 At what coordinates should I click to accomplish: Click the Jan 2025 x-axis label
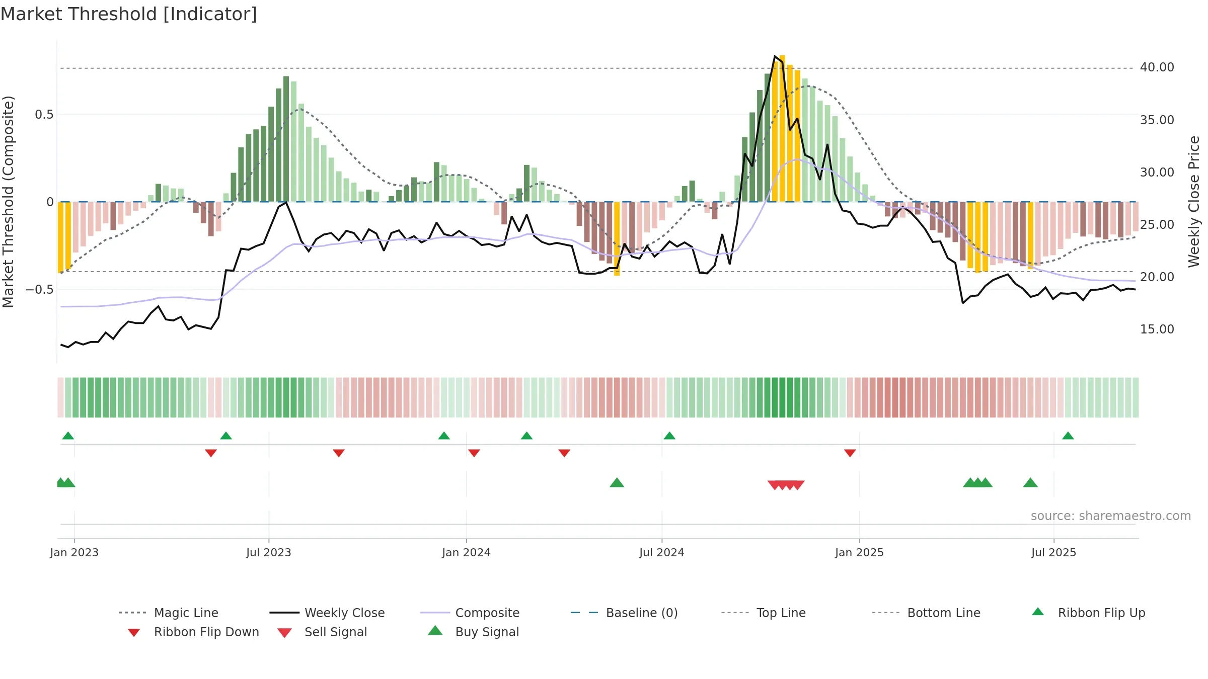click(860, 552)
